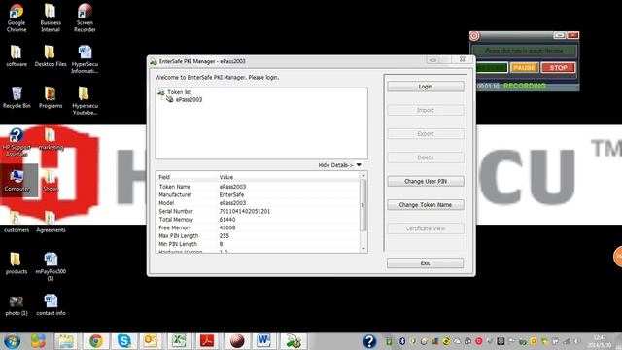622x350 pixels.
Task: Select the Free Memory value 43008
Action: tap(227, 227)
